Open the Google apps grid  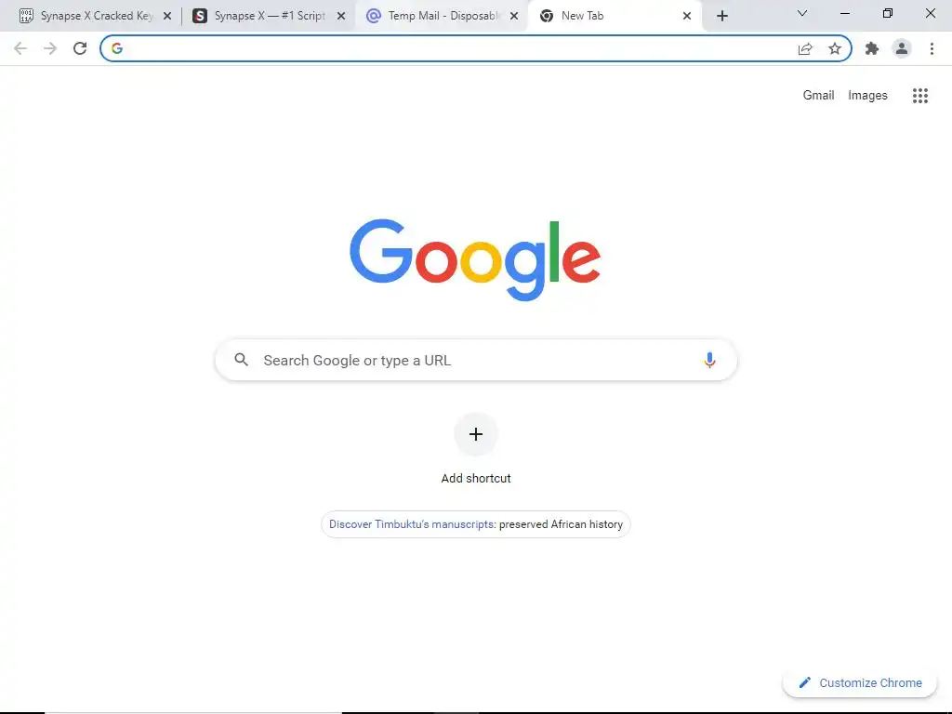(x=919, y=96)
